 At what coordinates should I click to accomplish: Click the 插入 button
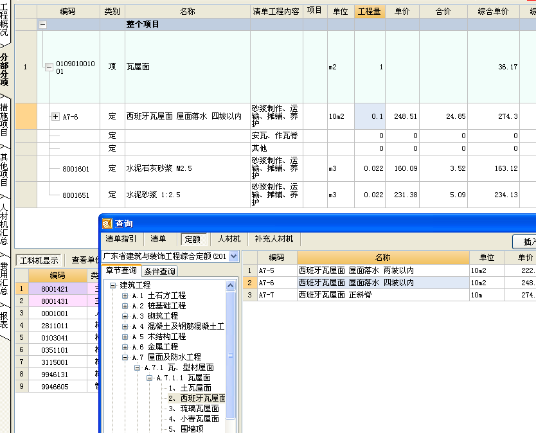pos(524,242)
